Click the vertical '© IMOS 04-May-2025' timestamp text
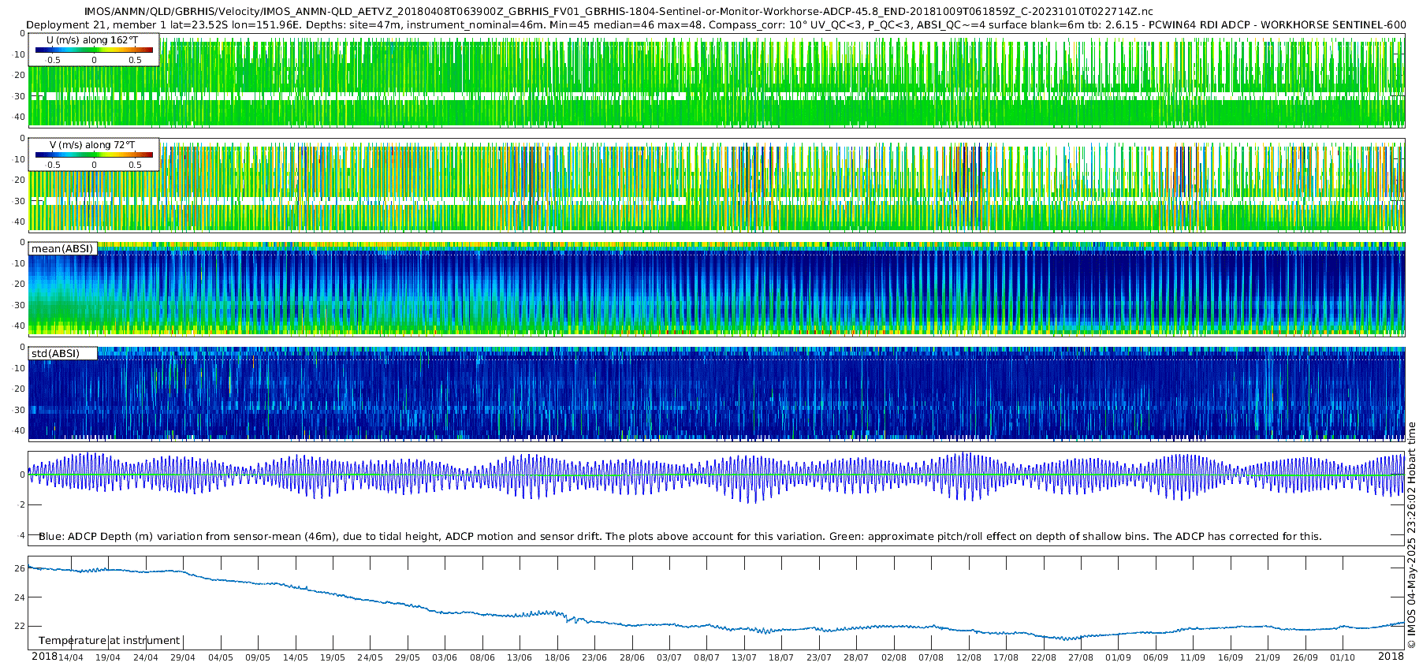The height and width of the screenshot is (670, 1419). 1412,535
